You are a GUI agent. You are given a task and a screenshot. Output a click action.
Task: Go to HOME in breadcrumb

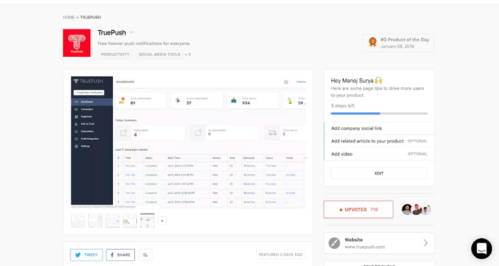click(x=69, y=17)
